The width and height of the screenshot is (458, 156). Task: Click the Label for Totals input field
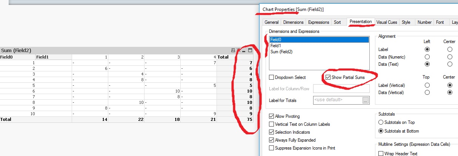point(337,100)
